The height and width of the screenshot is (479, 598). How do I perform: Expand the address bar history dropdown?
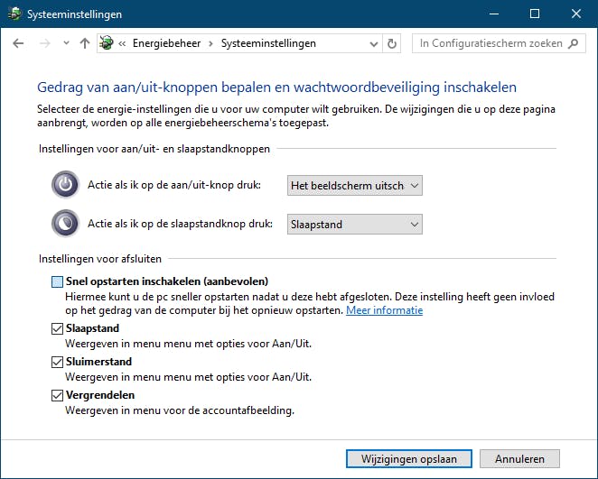click(x=375, y=43)
